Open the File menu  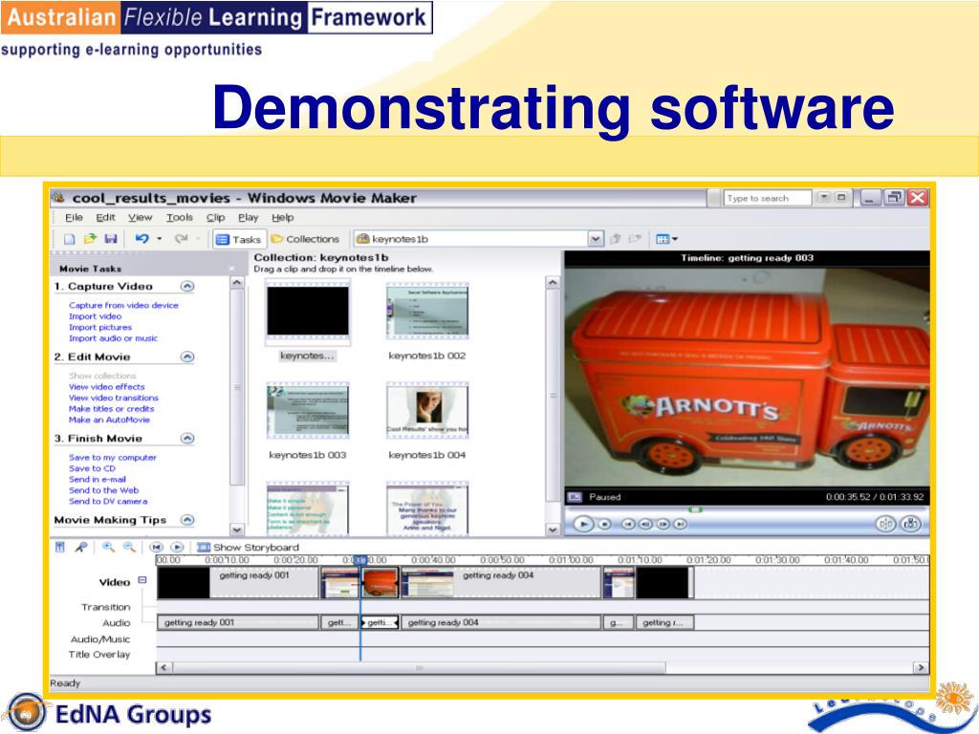(74, 217)
